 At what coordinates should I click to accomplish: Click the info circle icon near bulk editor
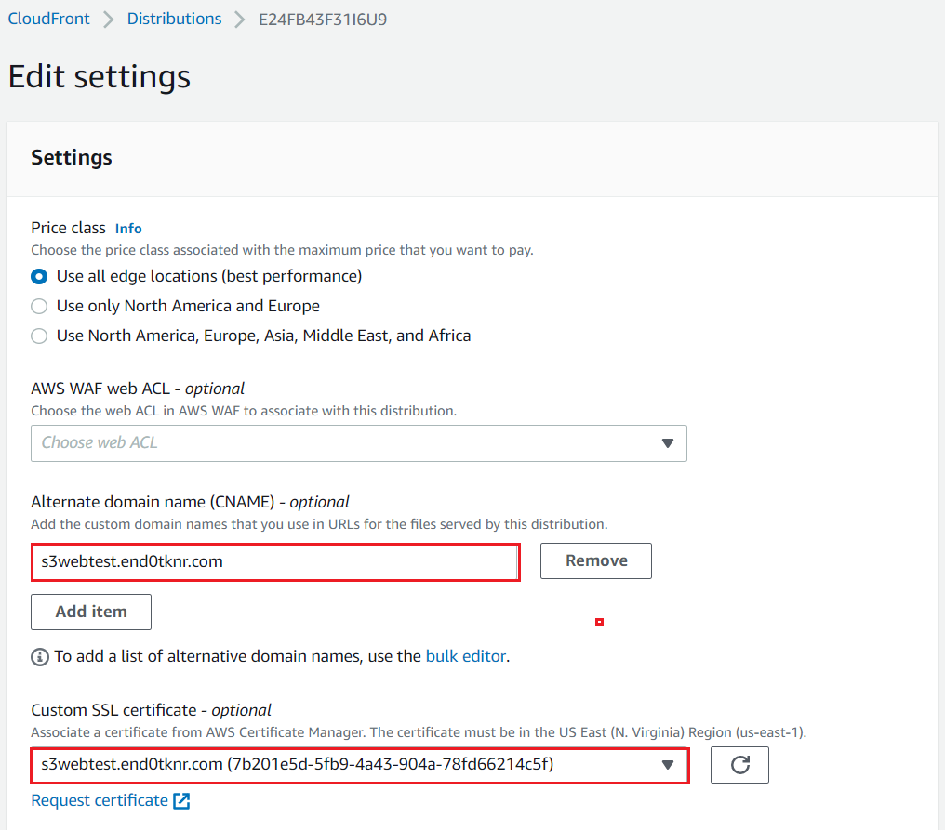[x=40, y=657]
